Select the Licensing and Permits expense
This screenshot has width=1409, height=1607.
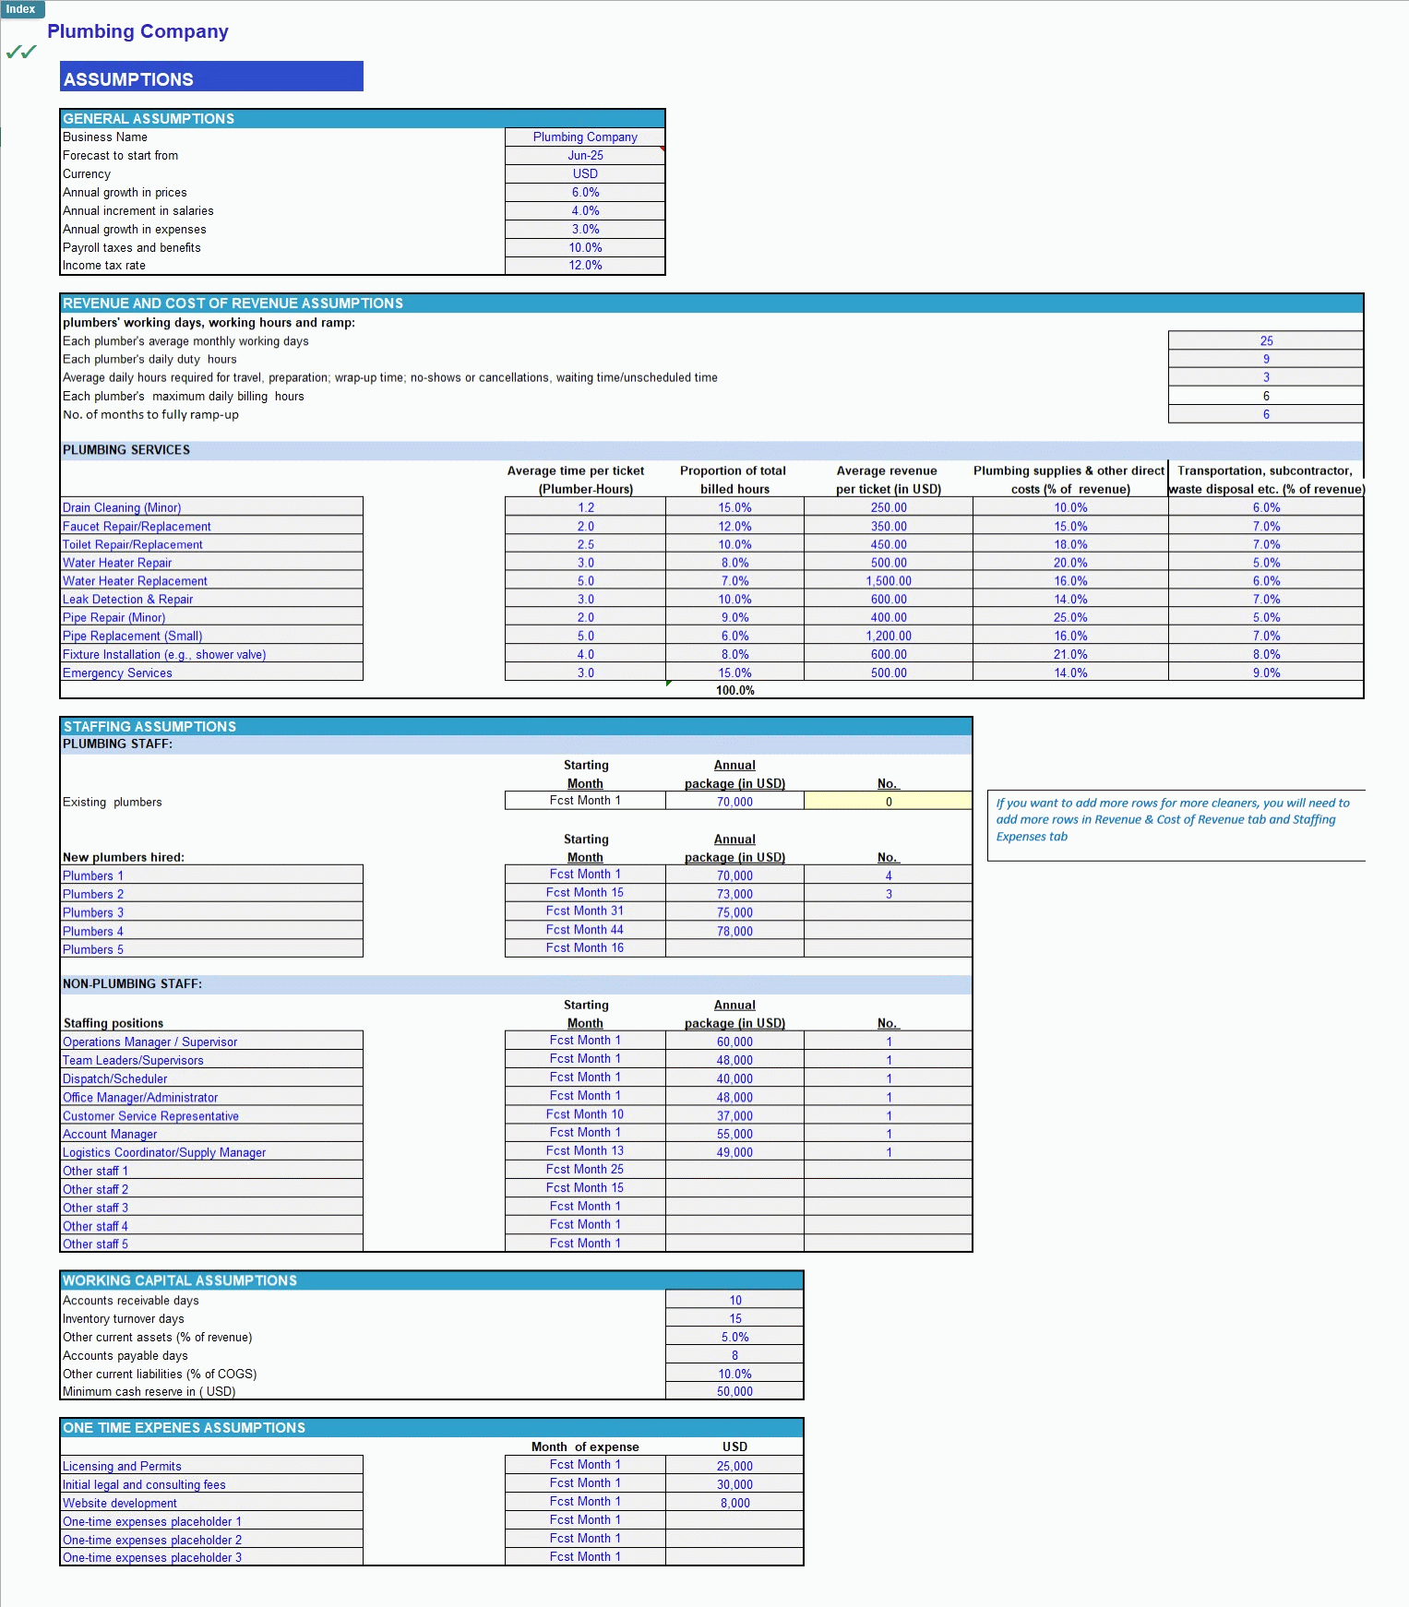[x=211, y=1466]
